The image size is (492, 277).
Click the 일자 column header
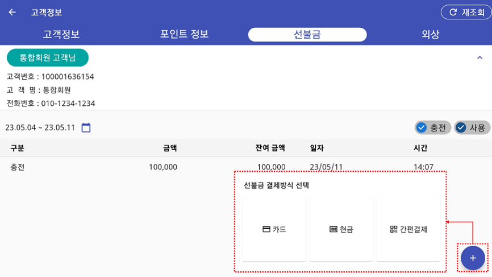pyautogui.click(x=317, y=148)
